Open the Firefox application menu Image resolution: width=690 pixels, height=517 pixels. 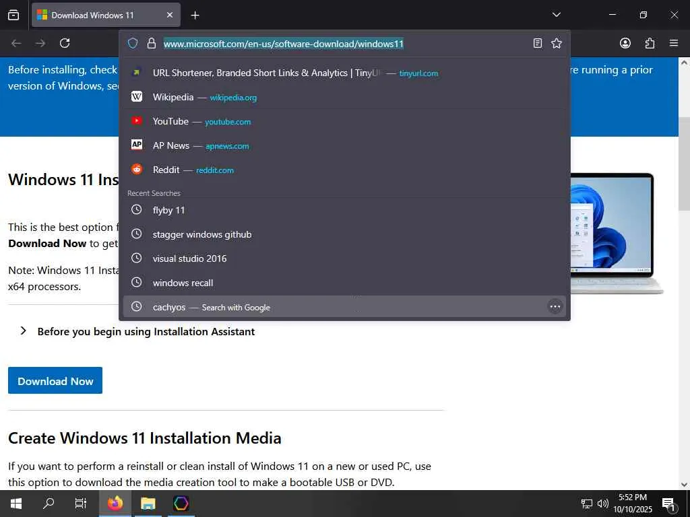click(x=674, y=43)
